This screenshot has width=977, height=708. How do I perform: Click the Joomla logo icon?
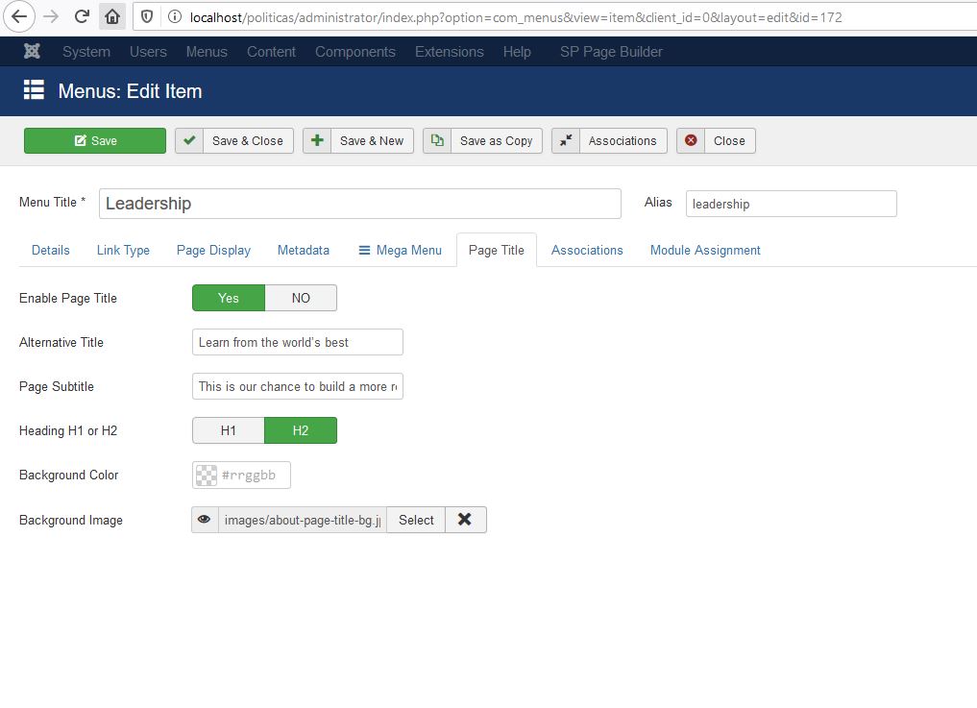coord(34,52)
